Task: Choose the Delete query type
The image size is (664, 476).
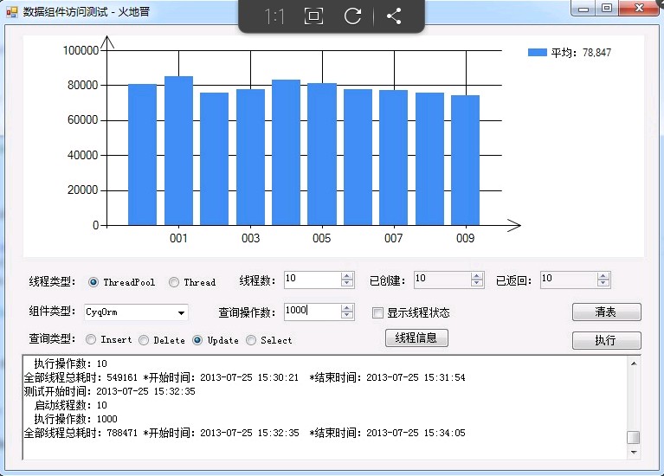Action: tap(144, 340)
